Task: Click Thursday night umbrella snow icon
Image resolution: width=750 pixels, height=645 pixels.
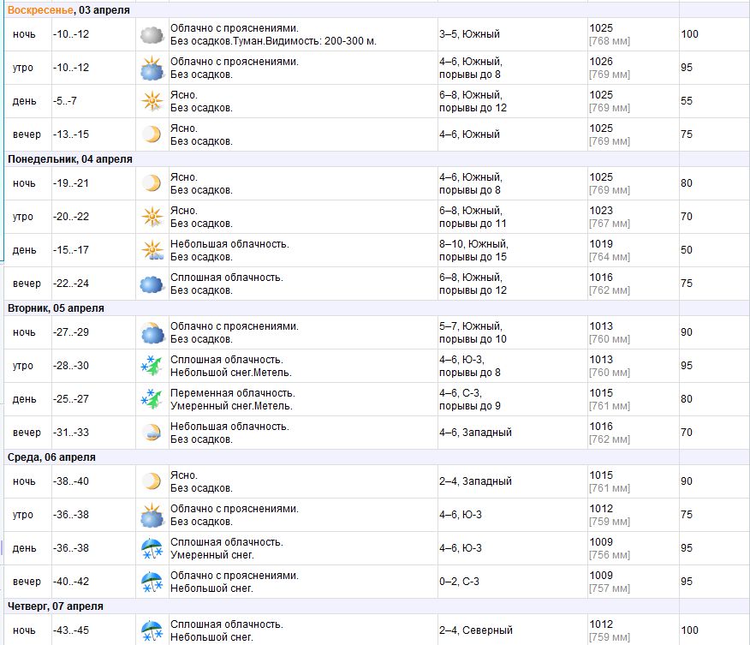Action: pyautogui.click(x=152, y=630)
